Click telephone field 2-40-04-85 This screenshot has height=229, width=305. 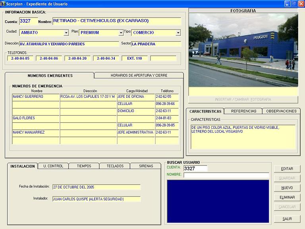20,58
